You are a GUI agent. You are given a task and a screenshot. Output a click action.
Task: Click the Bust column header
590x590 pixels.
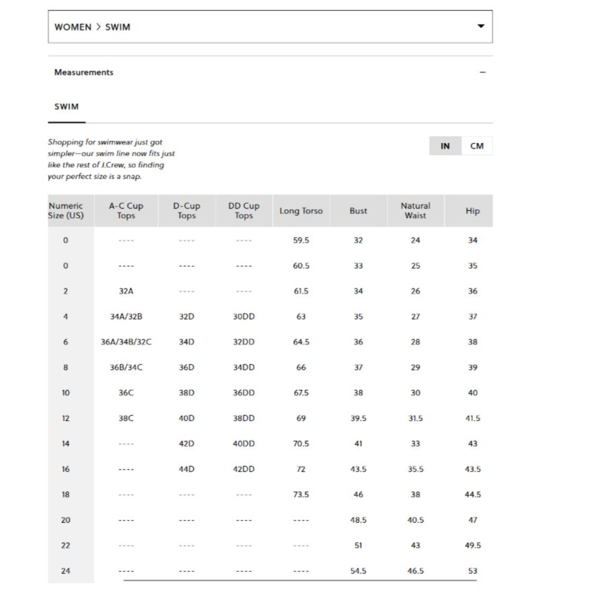coord(358,211)
